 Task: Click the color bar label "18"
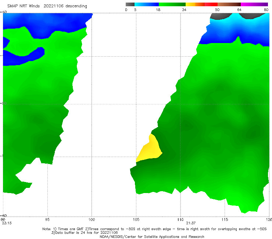tap(158, 10)
